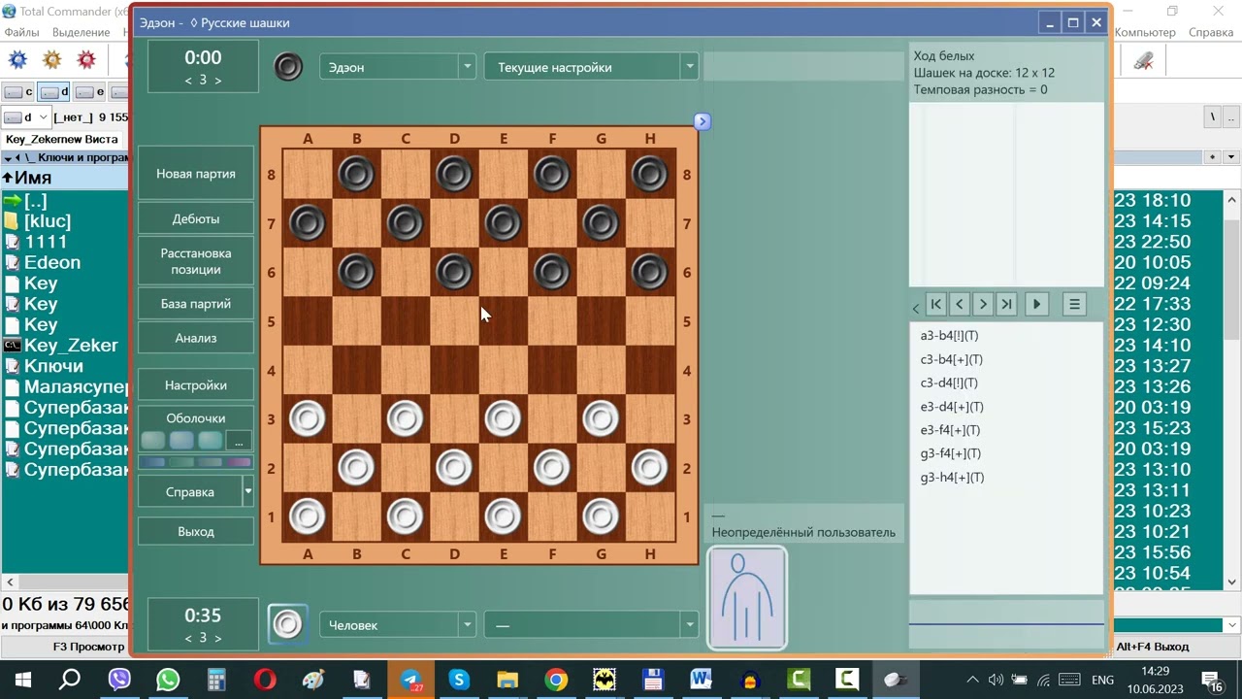
Task: Start autoplay of moves
Action: (1036, 304)
